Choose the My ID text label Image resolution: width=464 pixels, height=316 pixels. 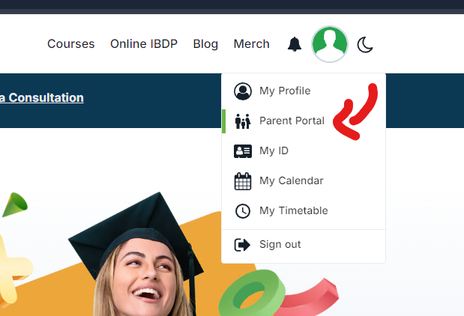(x=274, y=151)
